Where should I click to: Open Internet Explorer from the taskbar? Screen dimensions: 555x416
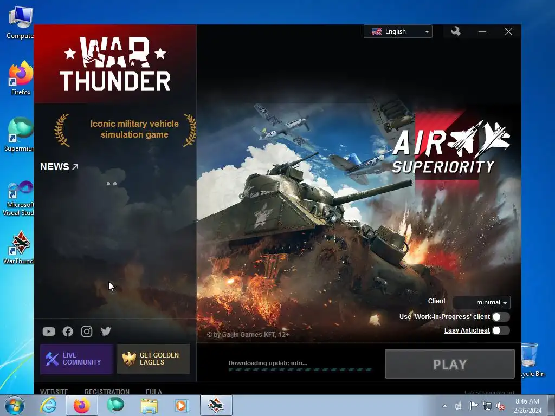click(48, 405)
